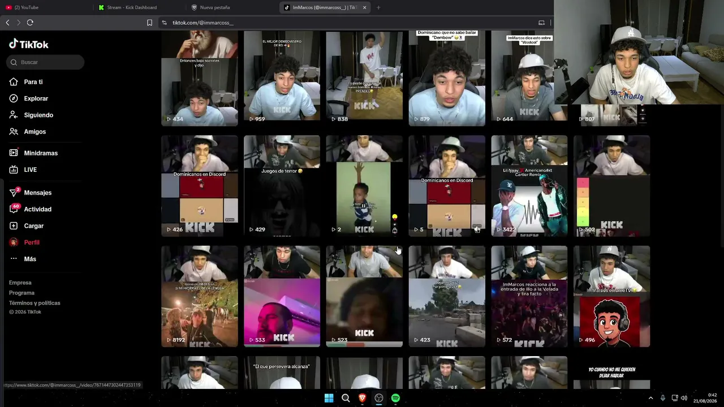Open site info icon beside the URL
The width and height of the screenshot is (724, 407).
coord(164,23)
